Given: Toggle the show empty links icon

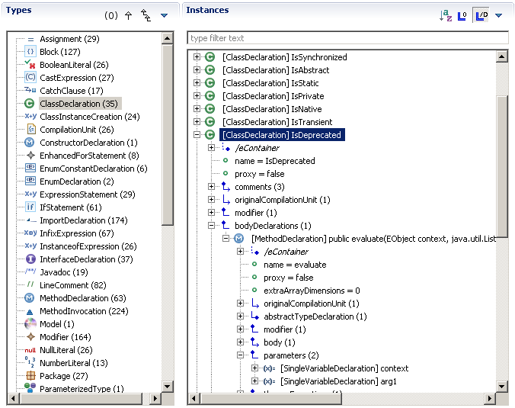Looking at the screenshot, I should 462,15.
